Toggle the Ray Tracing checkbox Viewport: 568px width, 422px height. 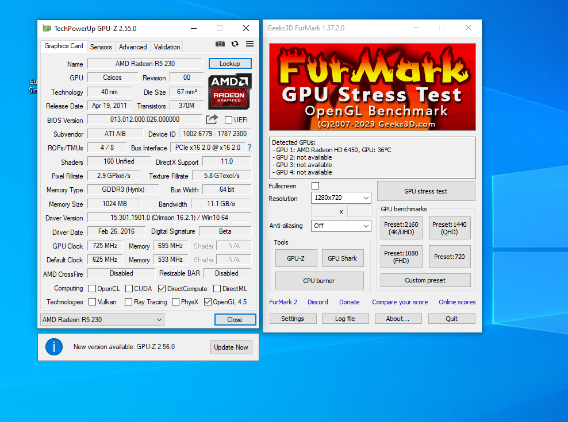129,302
